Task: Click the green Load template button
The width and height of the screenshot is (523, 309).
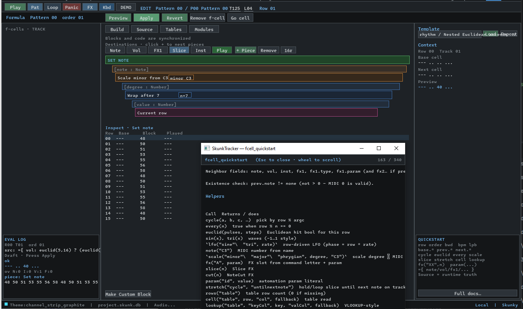Action: coord(491,34)
